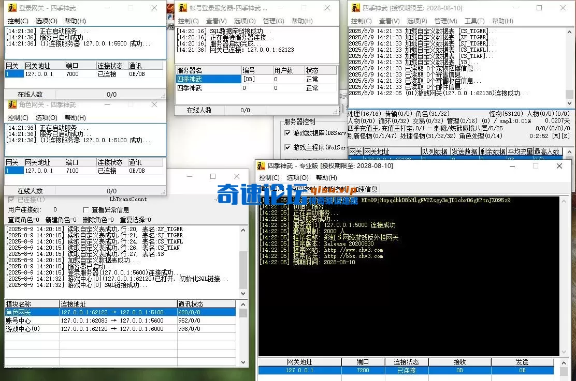Open 控制(C) menu in 专业版 window
The height and width of the screenshot is (381, 576).
(x=269, y=177)
